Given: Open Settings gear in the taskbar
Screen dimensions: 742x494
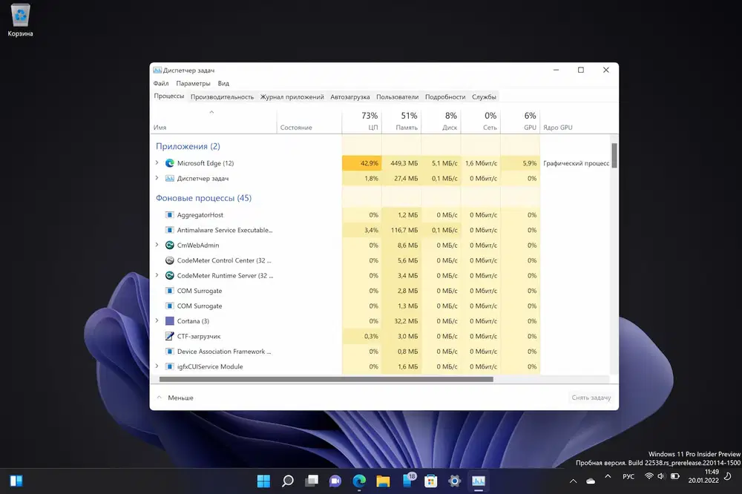Looking at the screenshot, I should 454,481.
